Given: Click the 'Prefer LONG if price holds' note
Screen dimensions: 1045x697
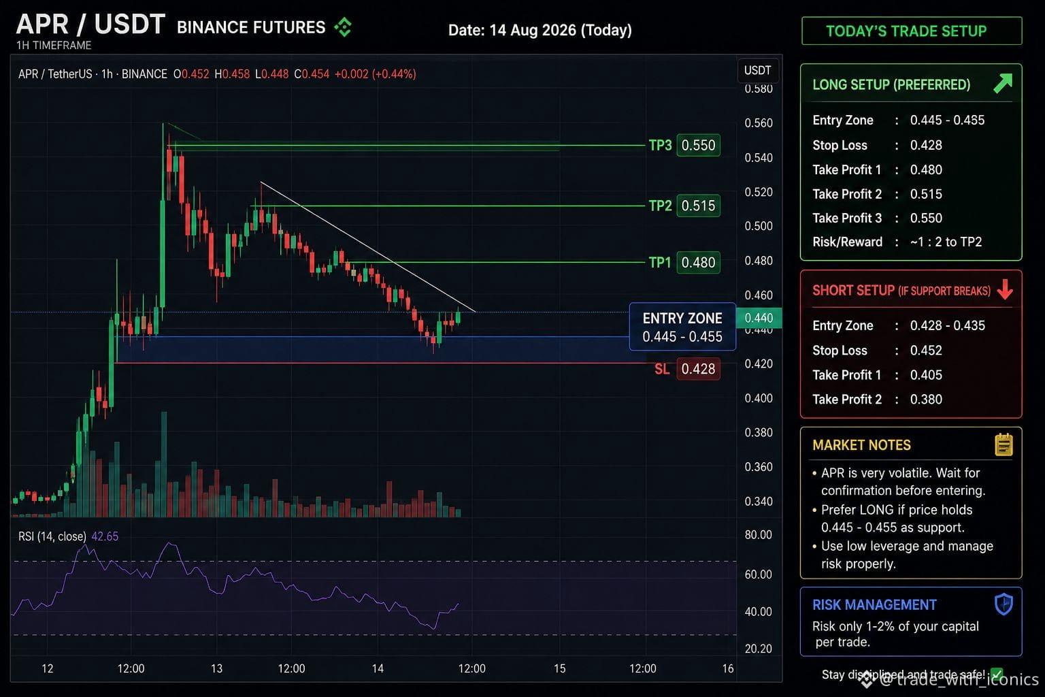Looking at the screenshot, I should tap(893, 518).
